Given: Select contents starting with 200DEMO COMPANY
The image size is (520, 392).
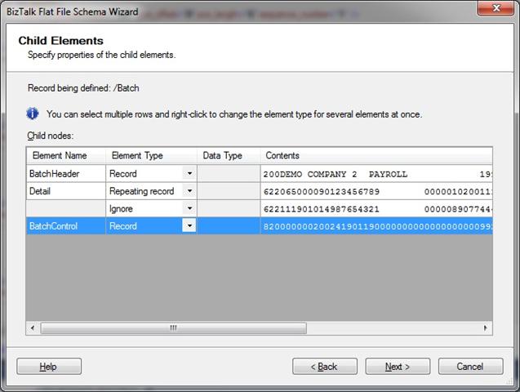Looking at the screenshot, I should pyautogui.click(x=376, y=173).
